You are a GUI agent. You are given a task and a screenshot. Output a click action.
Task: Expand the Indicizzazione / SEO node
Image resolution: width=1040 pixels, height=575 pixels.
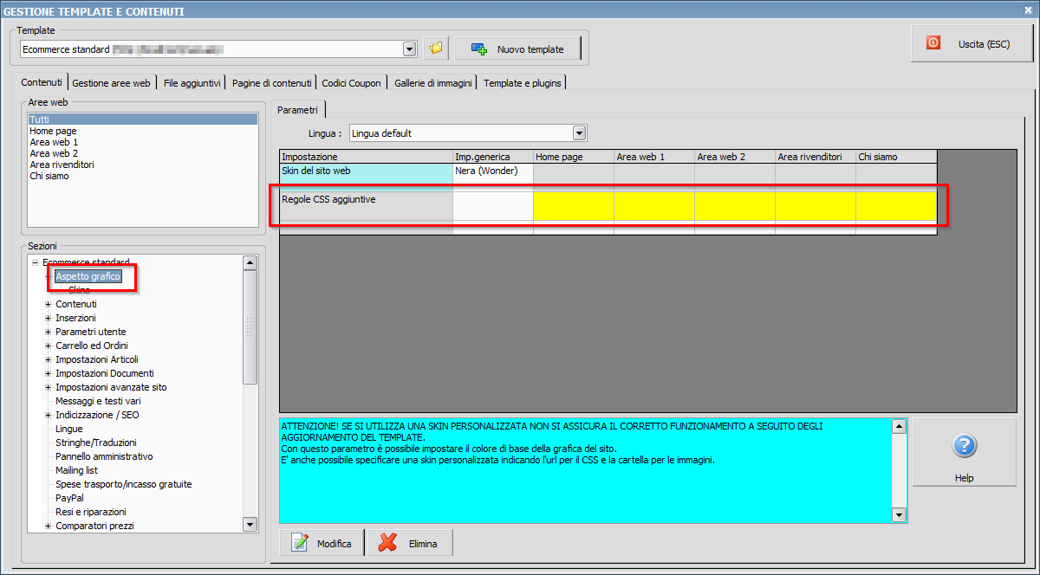click(49, 415)
